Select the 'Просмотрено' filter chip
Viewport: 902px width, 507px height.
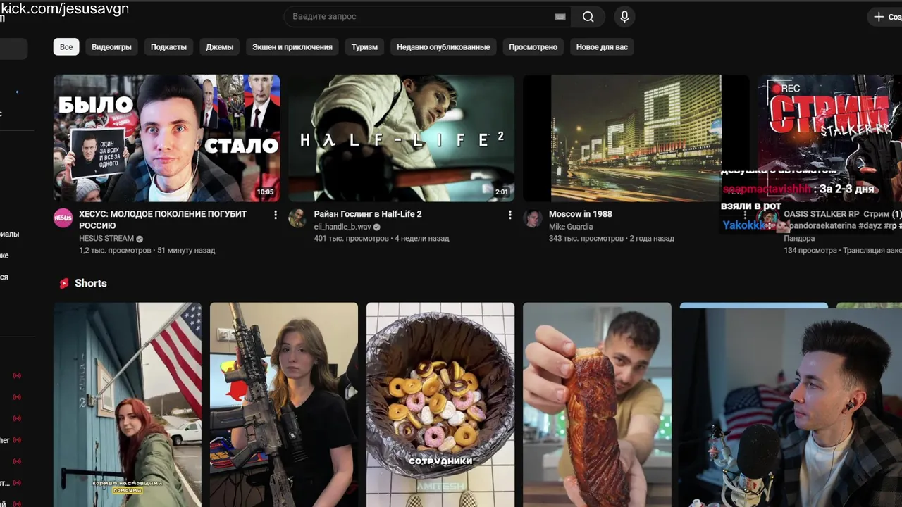(x=533, y=47)
